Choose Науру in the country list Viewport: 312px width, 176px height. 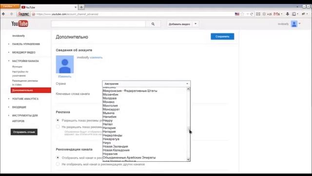[108, 121]
